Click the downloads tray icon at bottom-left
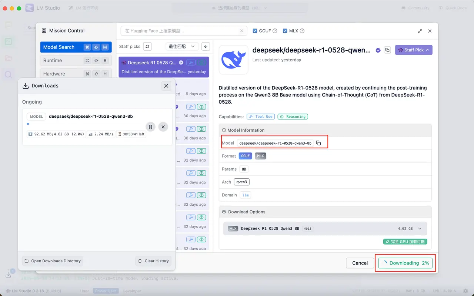This screenshot has width=474, height=296. [x=9, y=274]
